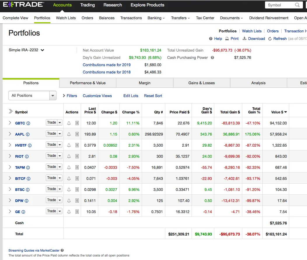
Task: Click the AAPL info circle icon
Action: click(x=28, y=134)
